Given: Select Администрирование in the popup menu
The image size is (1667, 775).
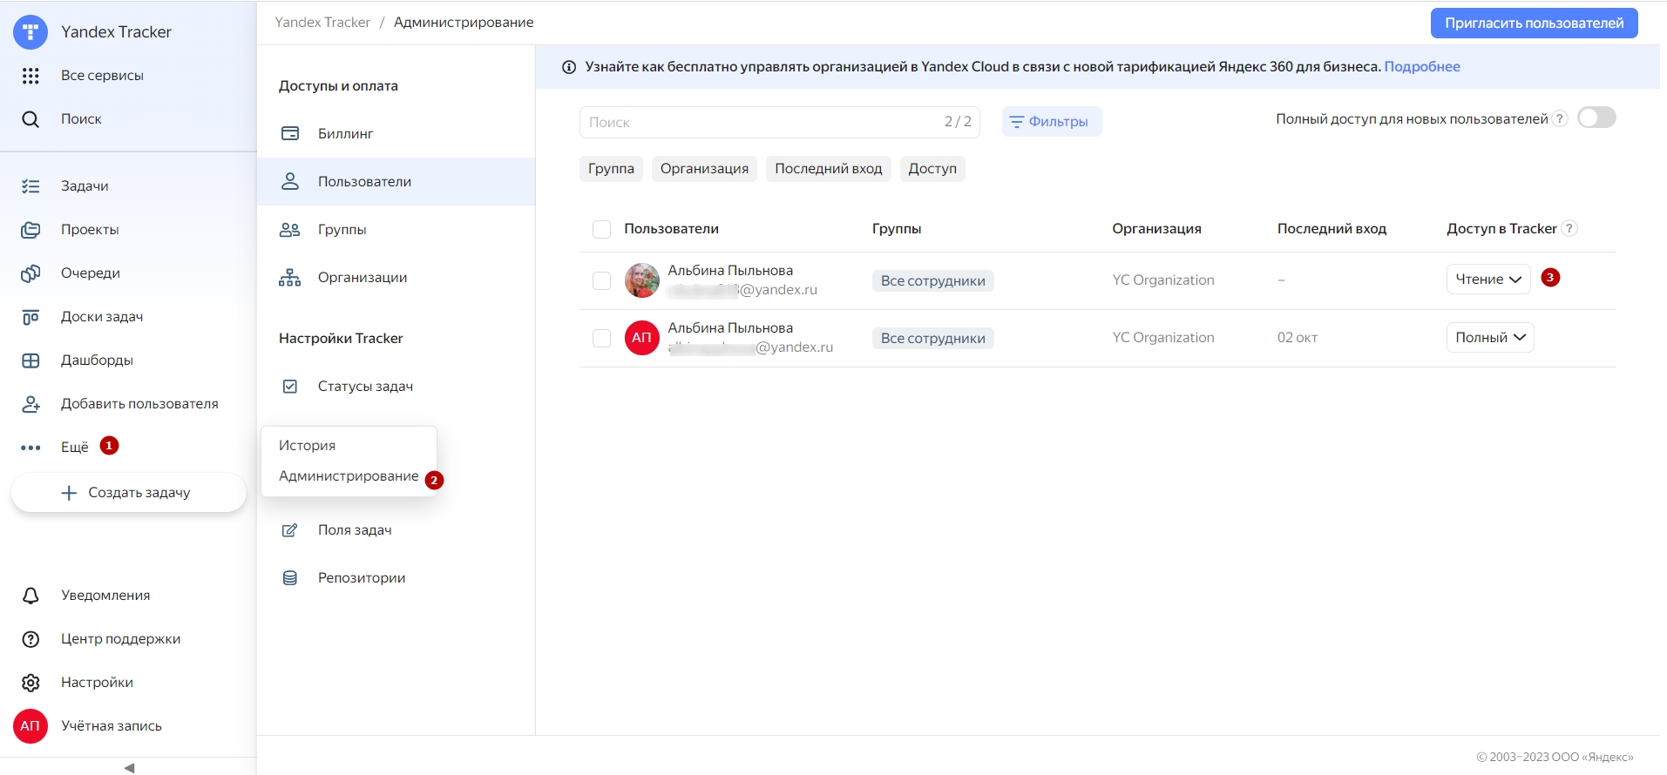Looking at the screenshot, I should click(349, 475).
